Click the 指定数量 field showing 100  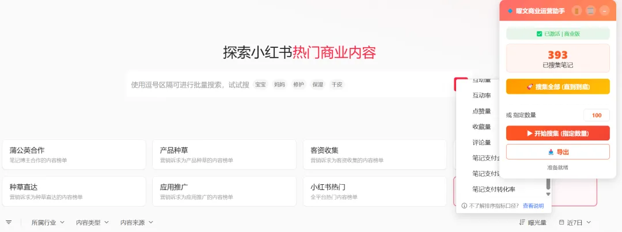click(597, 115)
